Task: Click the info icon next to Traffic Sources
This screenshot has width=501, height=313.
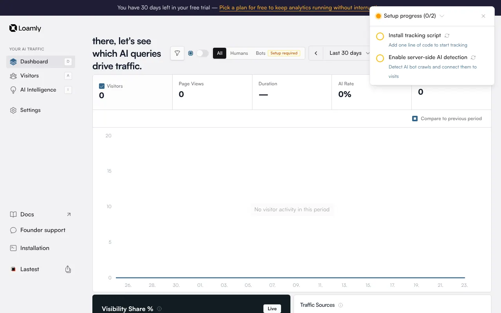Action: (x=341, y=305)
